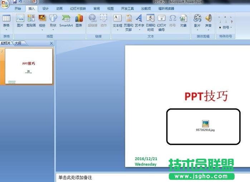Click the PPT技巧 title on the slide
The image size is (250, 182).
206,96
